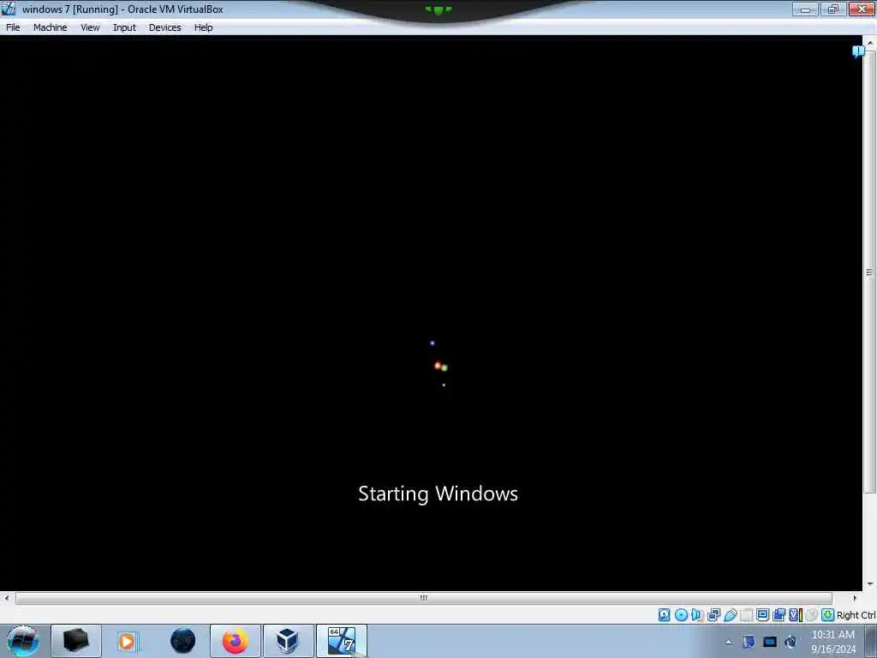Image resolution: width=877 pixels, height=658 pixels.
Task: Click the blue screen tray icon
Action: click(x=770, y=642)
